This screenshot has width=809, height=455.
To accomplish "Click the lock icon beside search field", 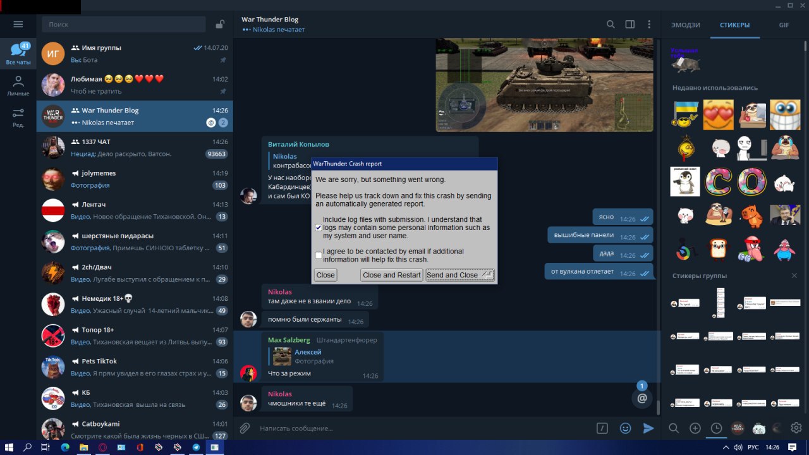I will tap(219, 25).
